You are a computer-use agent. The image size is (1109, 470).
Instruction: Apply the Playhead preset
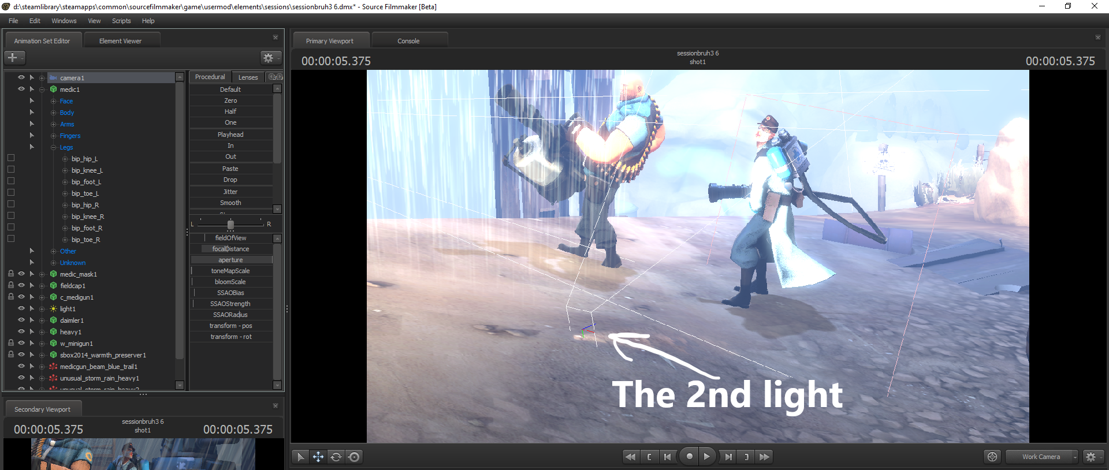click(230, 135)
